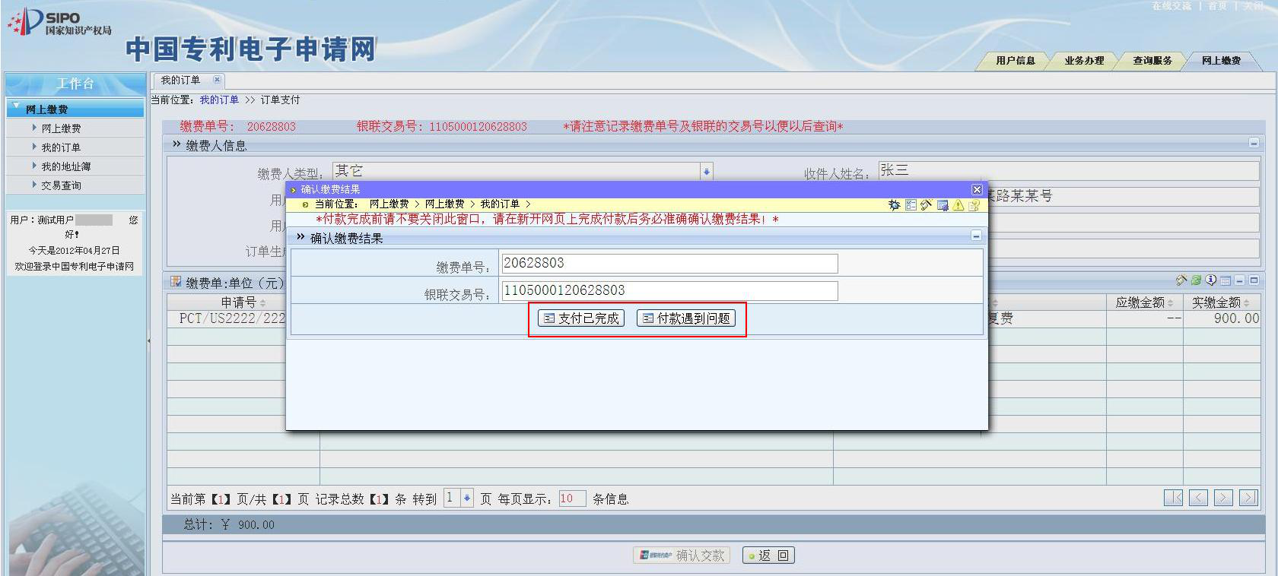Open the 缴费人类型 dropdown

click(x=706, y=172)
